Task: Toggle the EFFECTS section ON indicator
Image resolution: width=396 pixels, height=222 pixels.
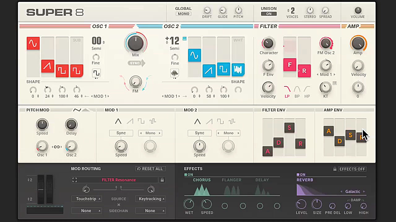Action: coord(188,175)
